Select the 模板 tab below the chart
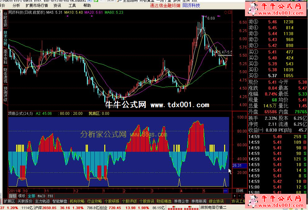Image resolution: width=308 pixels, height=210 pixels. coord(22,196)
